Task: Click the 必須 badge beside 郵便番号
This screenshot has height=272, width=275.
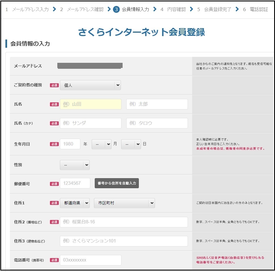Action: tap(54, 184)
